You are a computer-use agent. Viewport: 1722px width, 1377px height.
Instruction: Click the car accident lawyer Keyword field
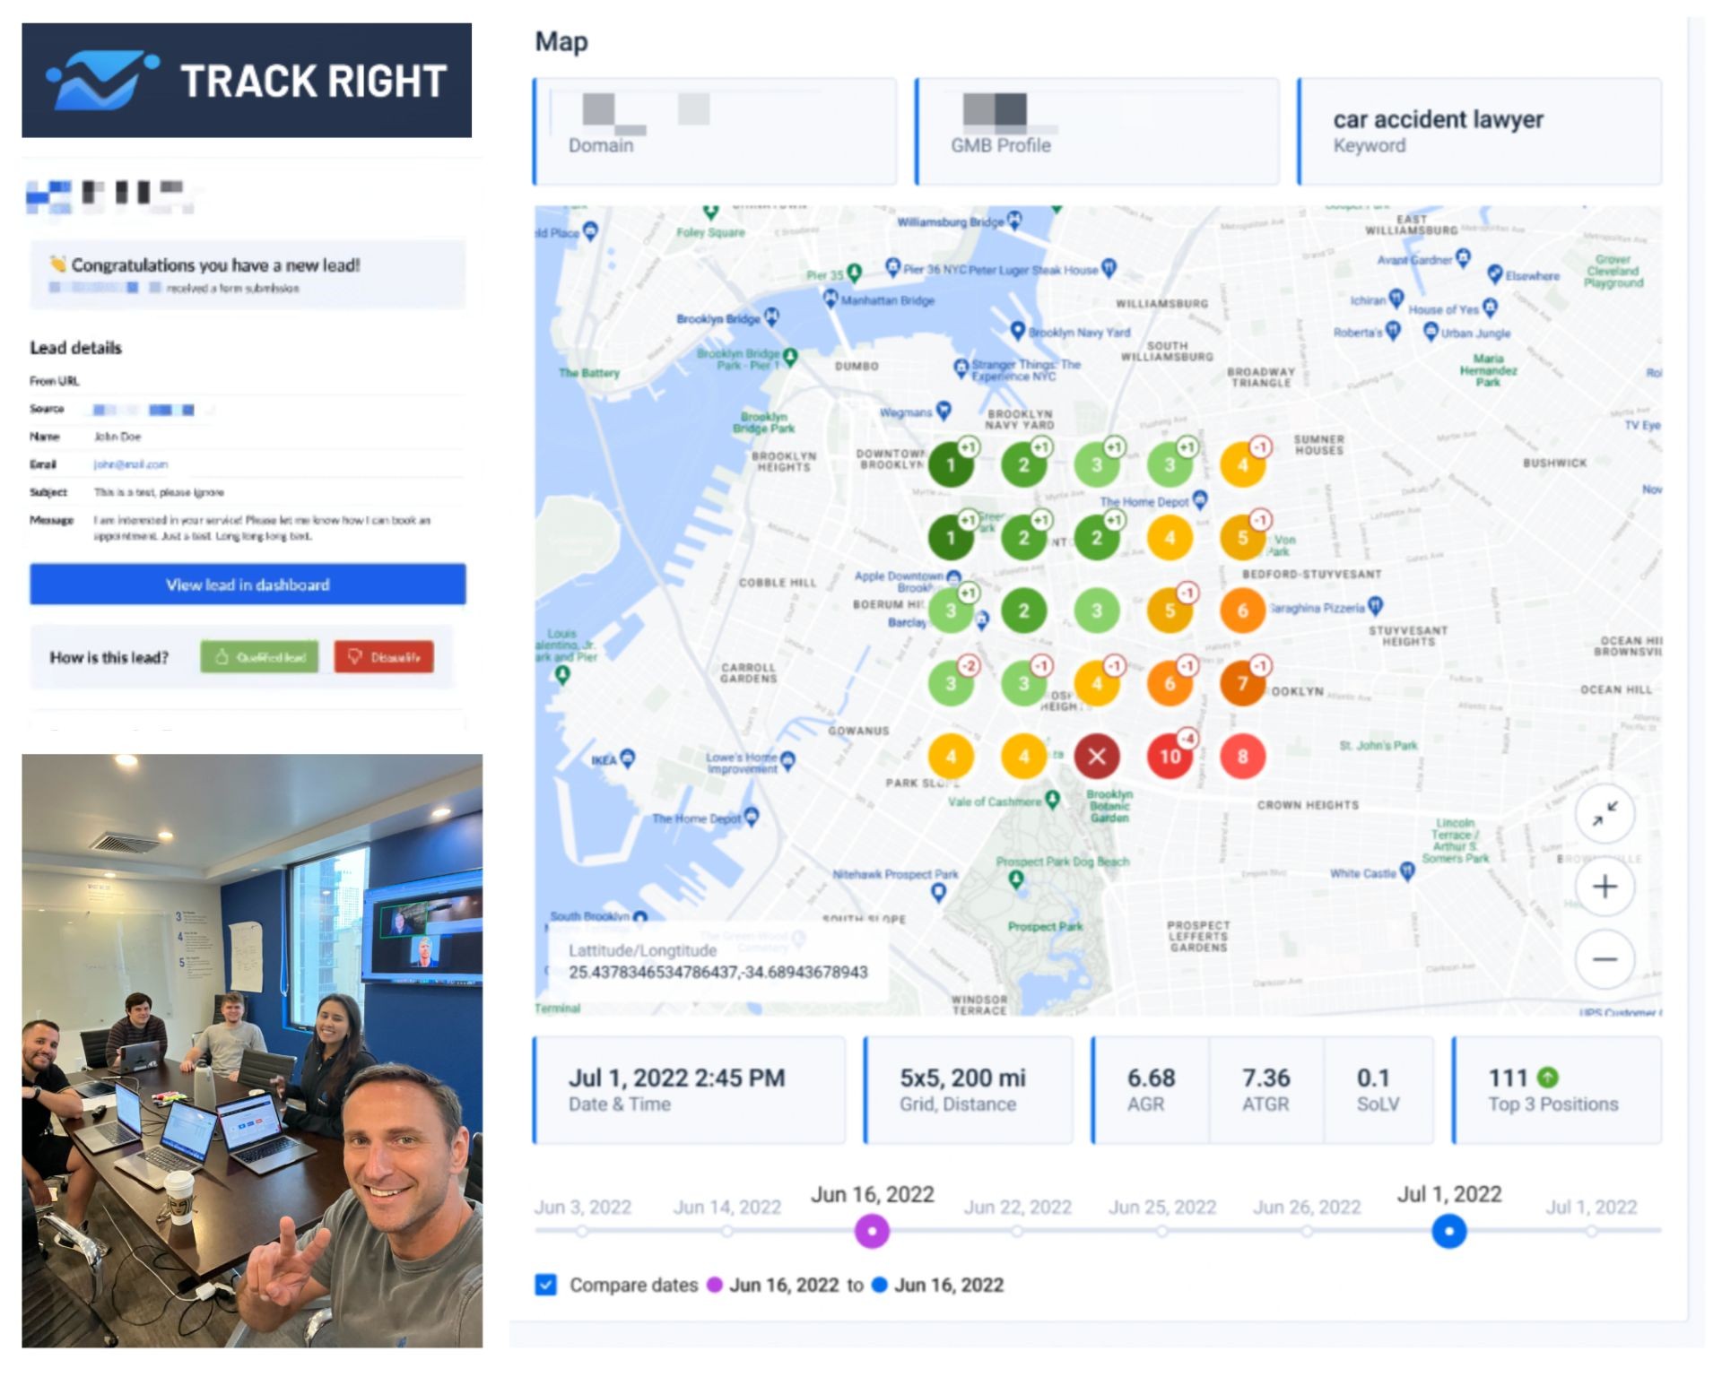(x=1479, y=132)
